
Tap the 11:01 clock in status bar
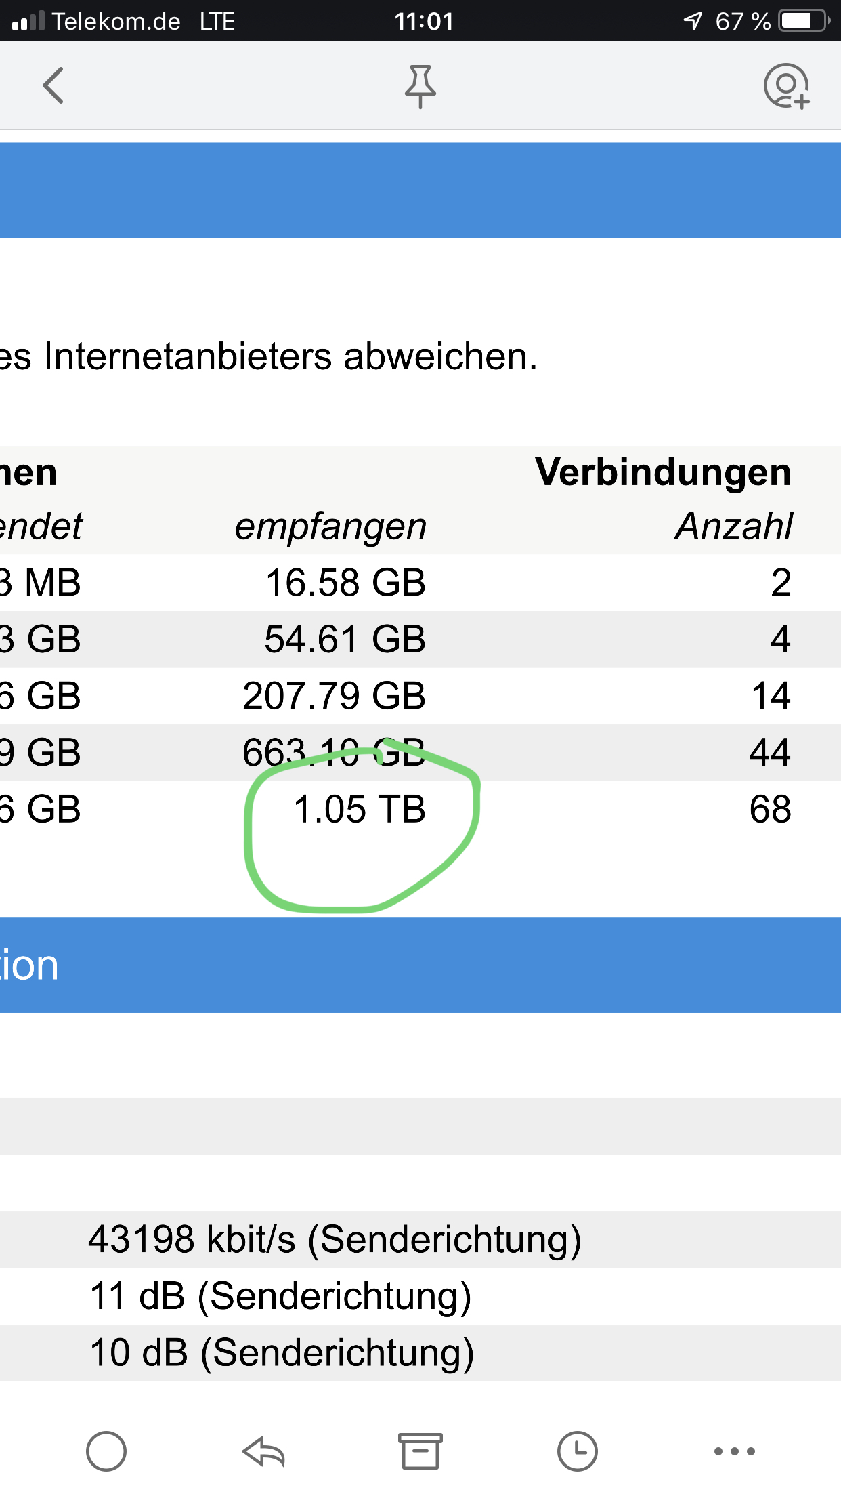(424, 21)
